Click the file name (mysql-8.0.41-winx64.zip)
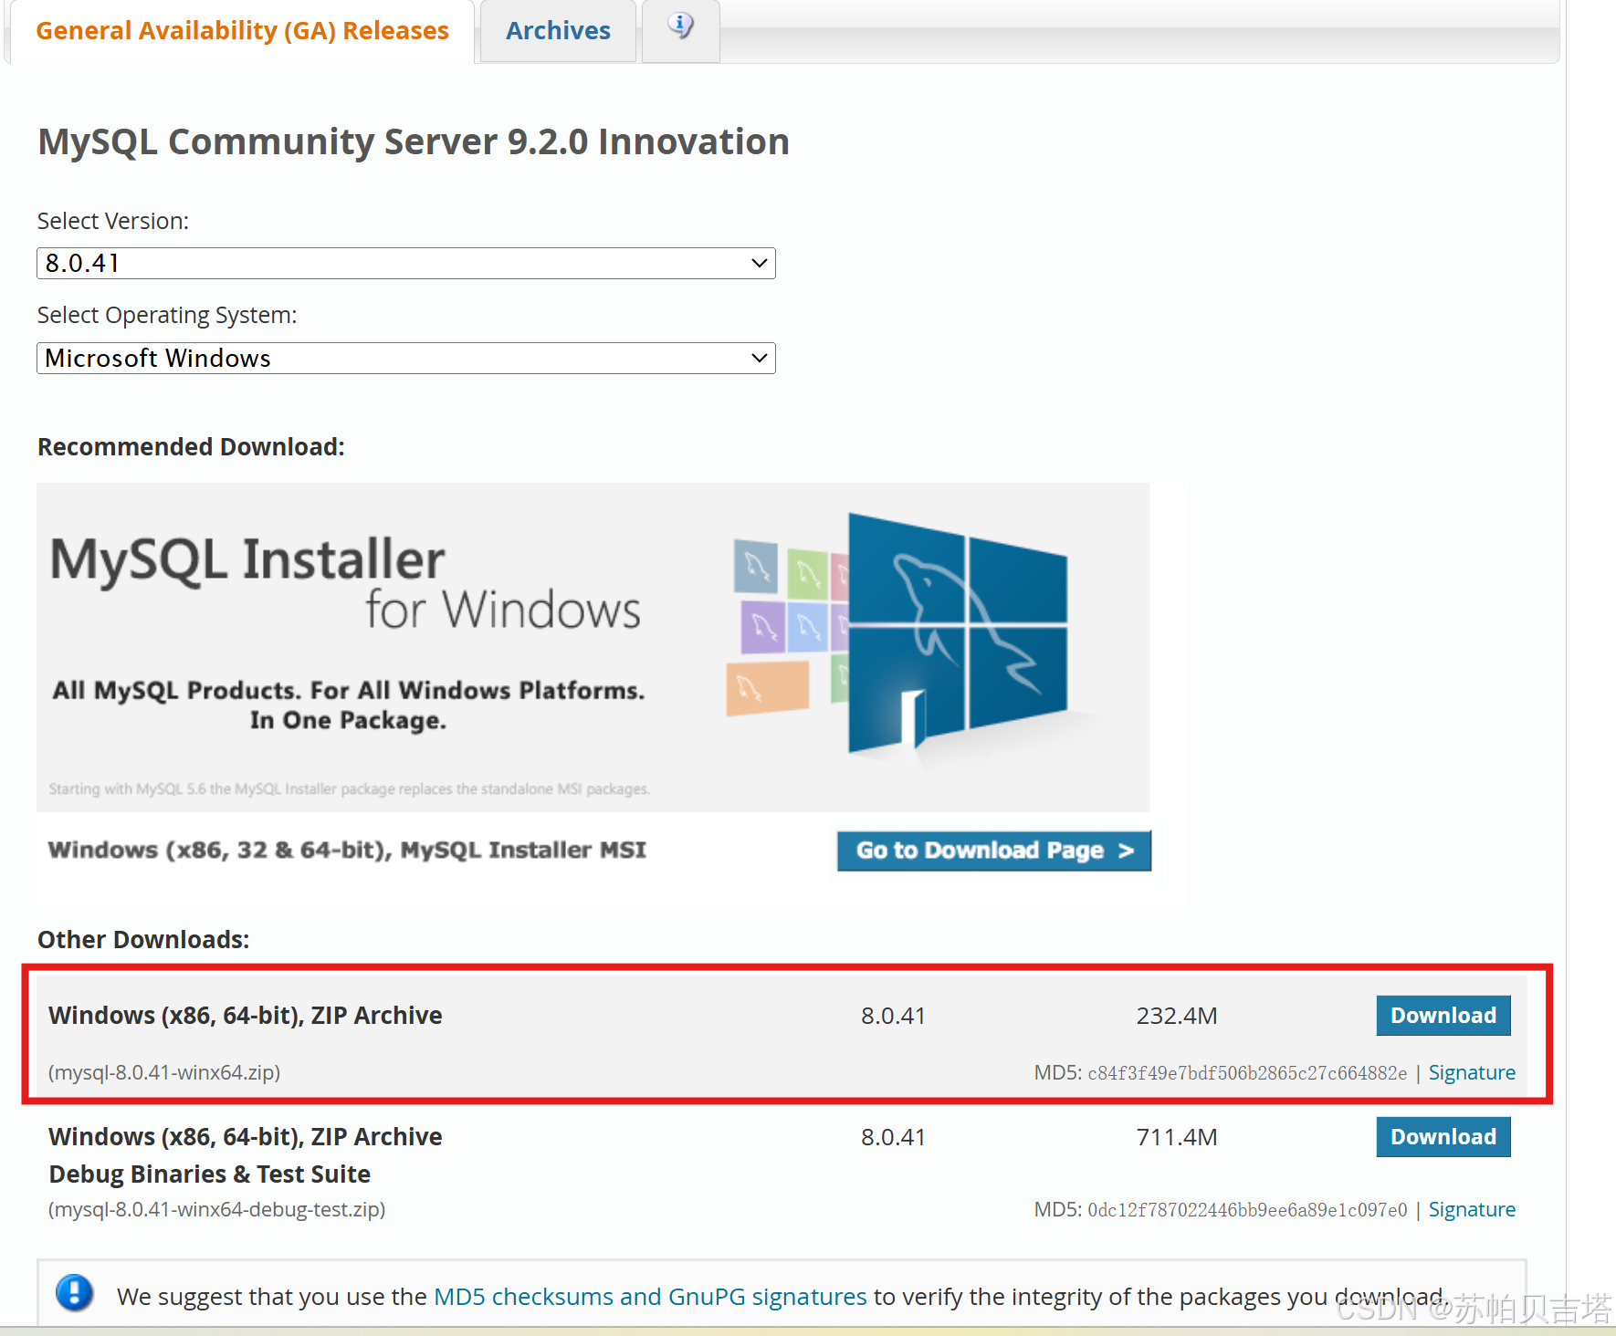Viewport: 1616px width, 1336px height. 164,1072
